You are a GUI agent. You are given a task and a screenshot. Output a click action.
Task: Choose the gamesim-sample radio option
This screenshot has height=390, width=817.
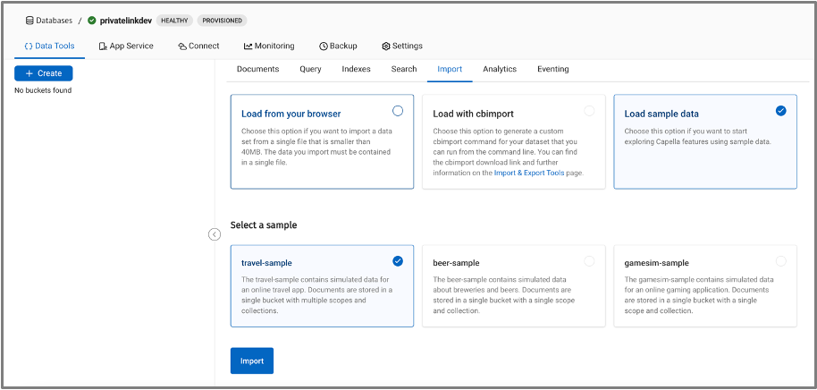(x=781, y=261)
